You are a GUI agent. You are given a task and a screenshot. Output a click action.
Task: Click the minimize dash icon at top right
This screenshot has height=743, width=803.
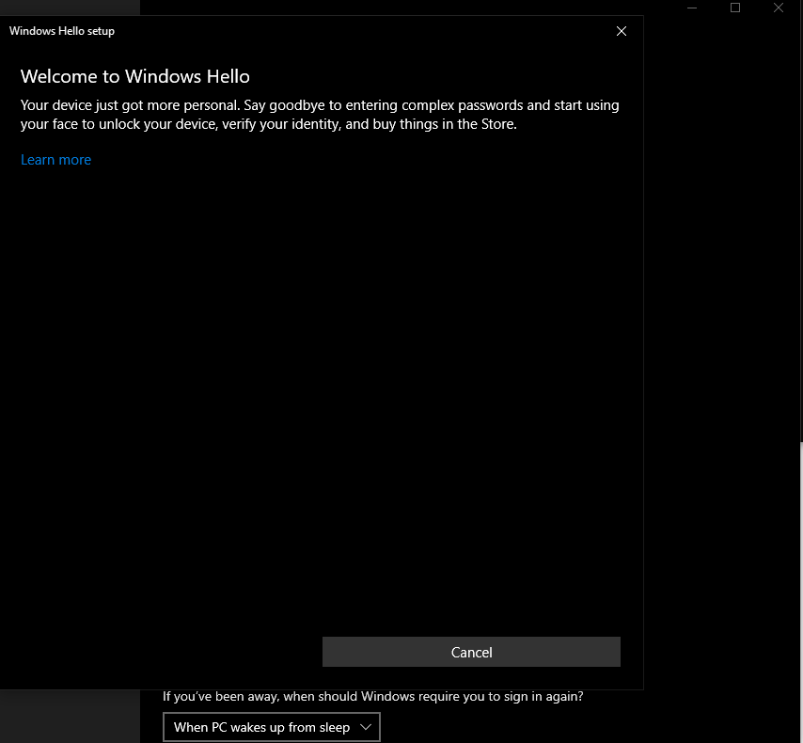692,8
